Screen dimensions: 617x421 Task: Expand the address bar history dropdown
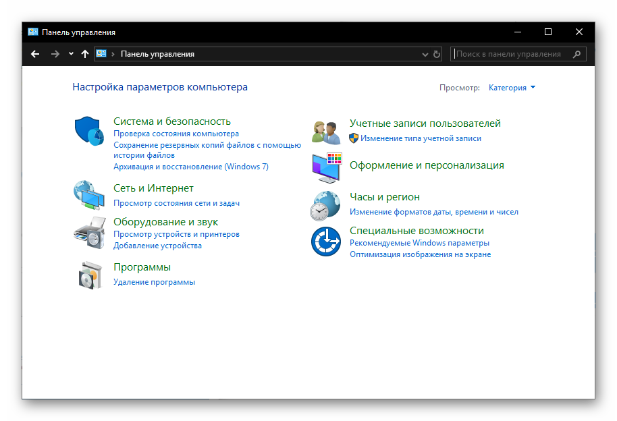(x=425, y=54)
